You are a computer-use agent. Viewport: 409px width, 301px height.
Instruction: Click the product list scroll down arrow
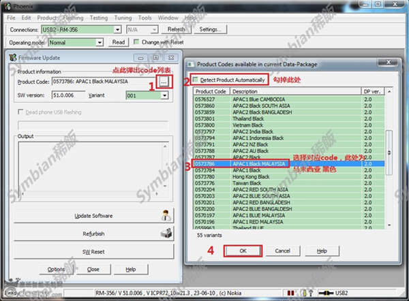[x=389, y=225]
